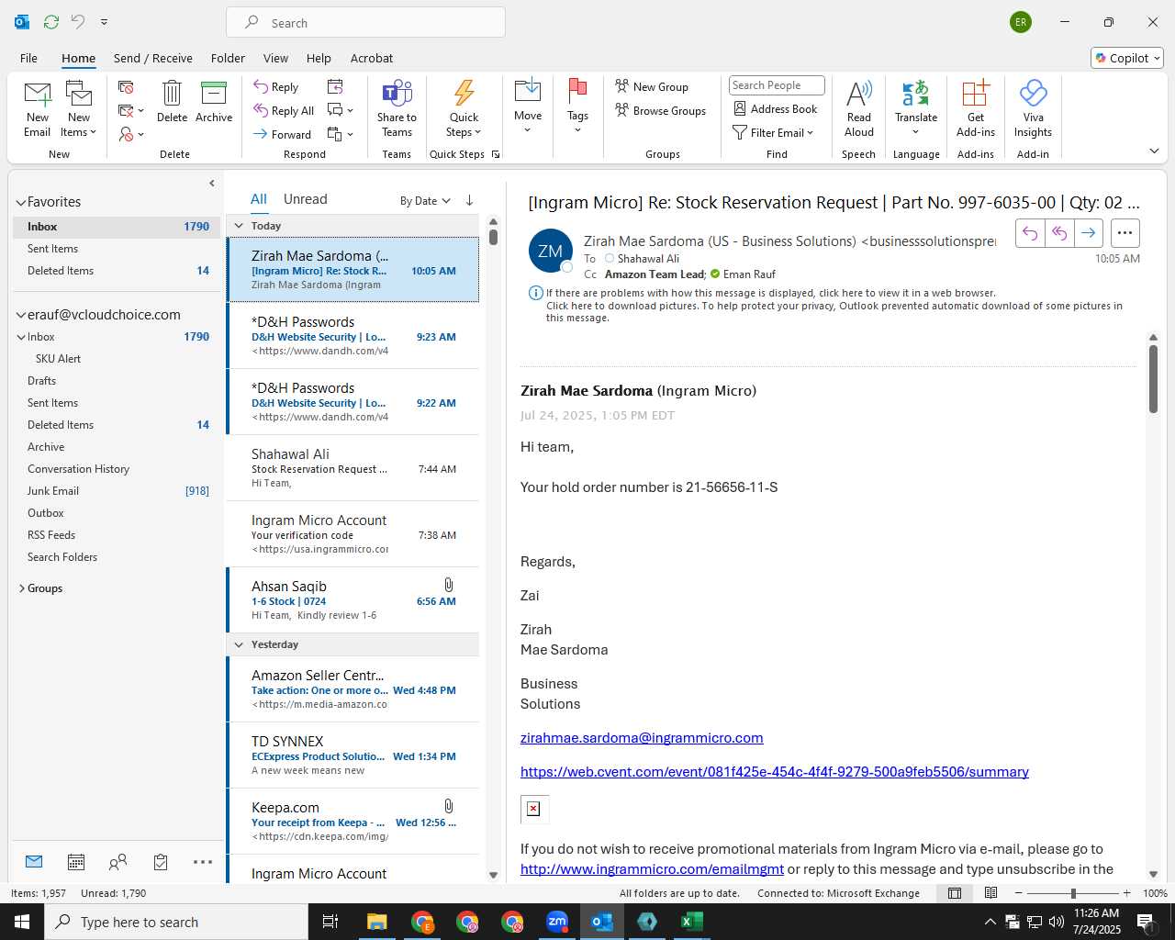Click Browse Groups button
Viewport: 1175px width, 940px height.
point(661,110)
